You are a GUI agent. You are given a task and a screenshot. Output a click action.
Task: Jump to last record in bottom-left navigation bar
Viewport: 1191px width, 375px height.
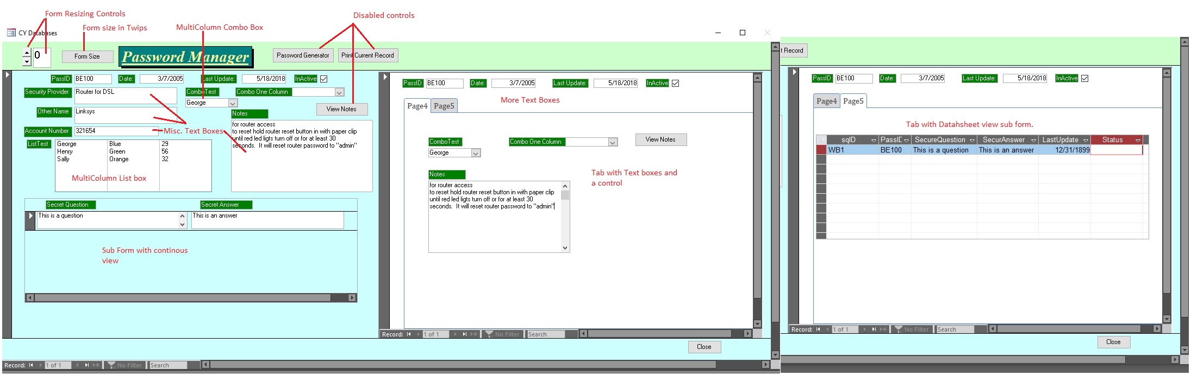[86, 365]
